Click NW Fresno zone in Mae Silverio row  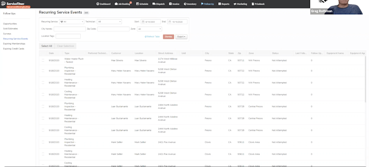click(254, 60)
